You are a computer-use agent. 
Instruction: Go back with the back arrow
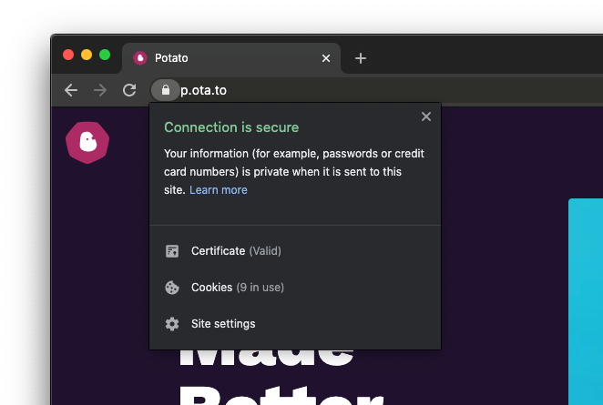[x=71, y=90]
